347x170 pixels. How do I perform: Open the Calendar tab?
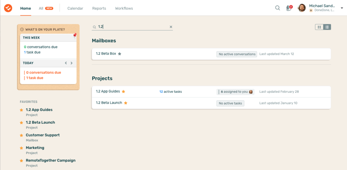(75, 8)
